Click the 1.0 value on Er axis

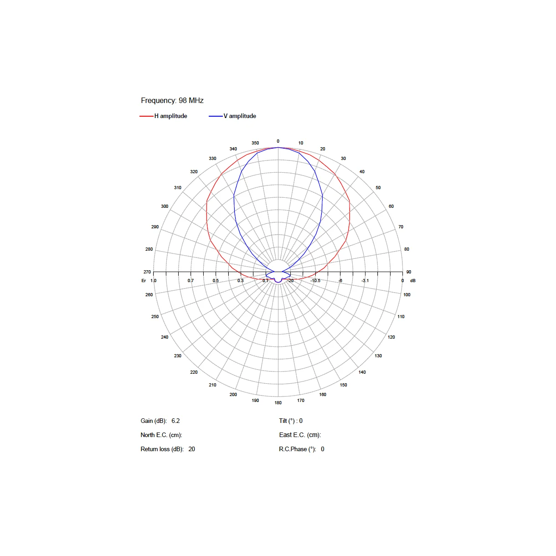(154, 281)
